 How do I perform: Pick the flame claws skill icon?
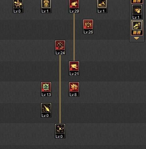[x=74, y=87]
